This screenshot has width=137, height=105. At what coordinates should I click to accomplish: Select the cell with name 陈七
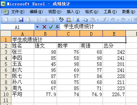(22, 76)
